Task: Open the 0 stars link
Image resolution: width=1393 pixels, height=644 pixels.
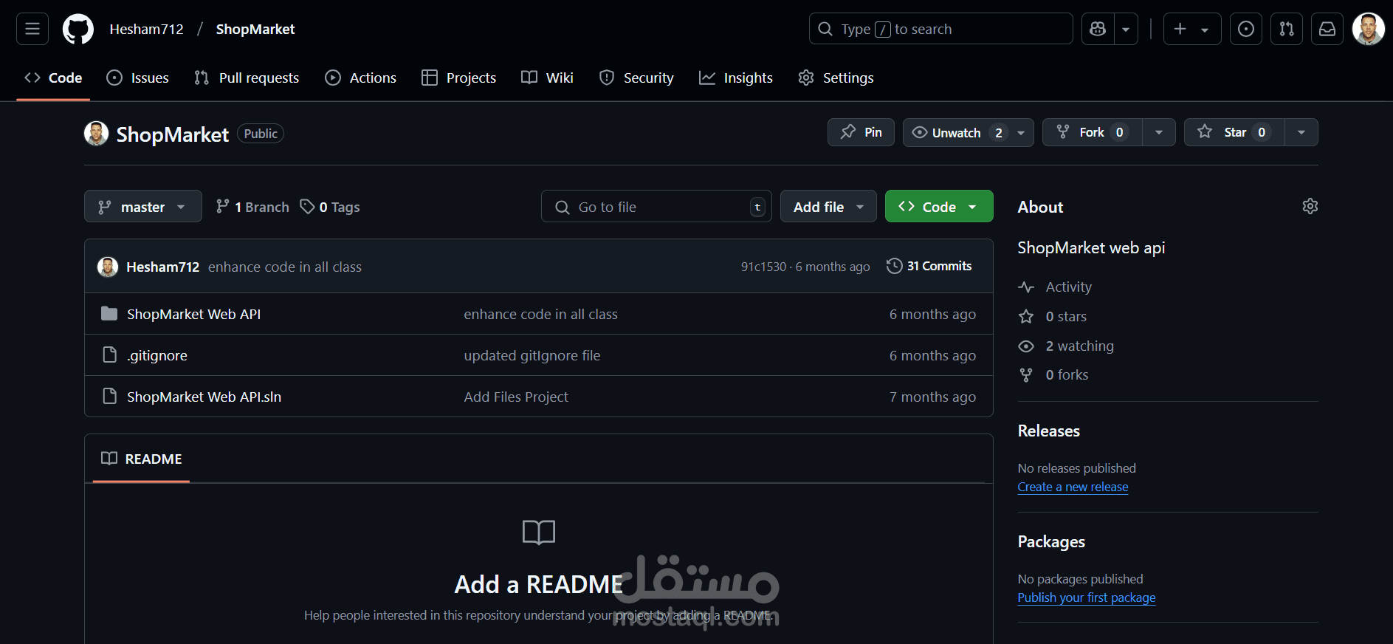Action: [x=1066, y=316]
